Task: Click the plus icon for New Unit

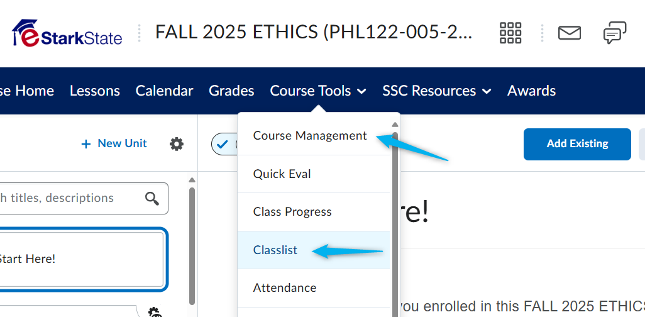Action: point(85,143)
